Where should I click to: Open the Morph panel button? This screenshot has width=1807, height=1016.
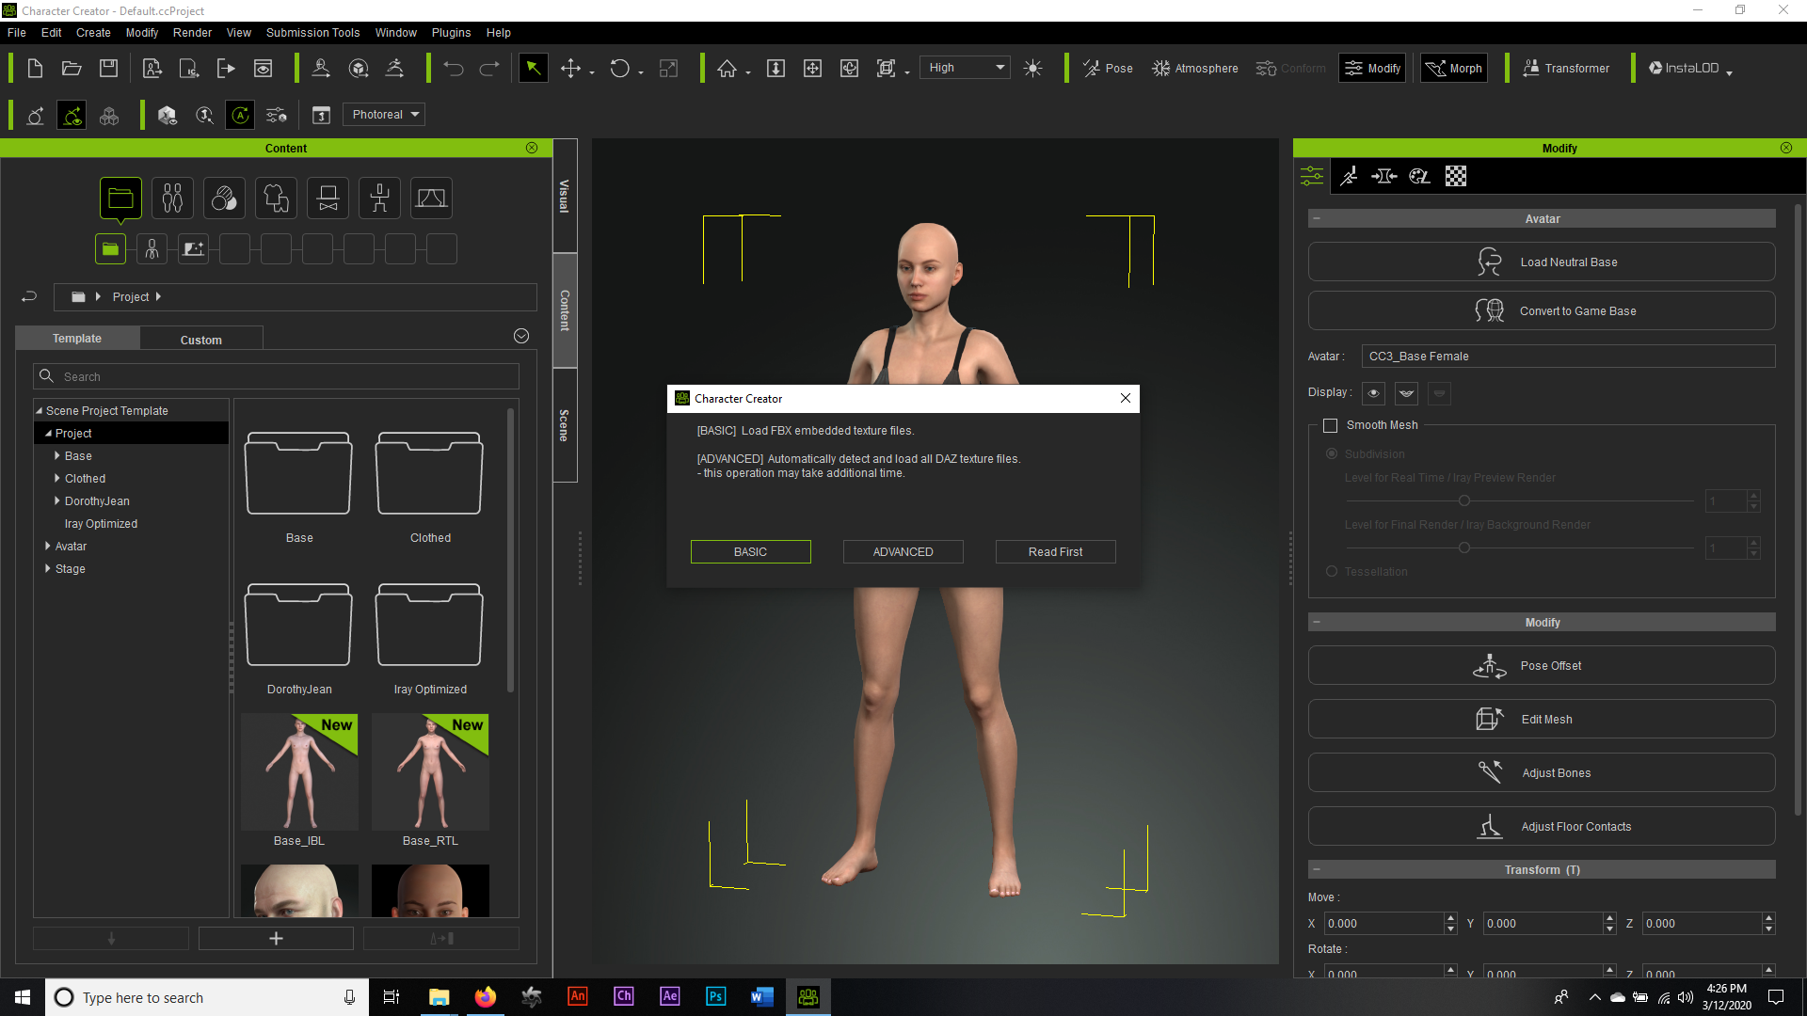point(1454,68)
